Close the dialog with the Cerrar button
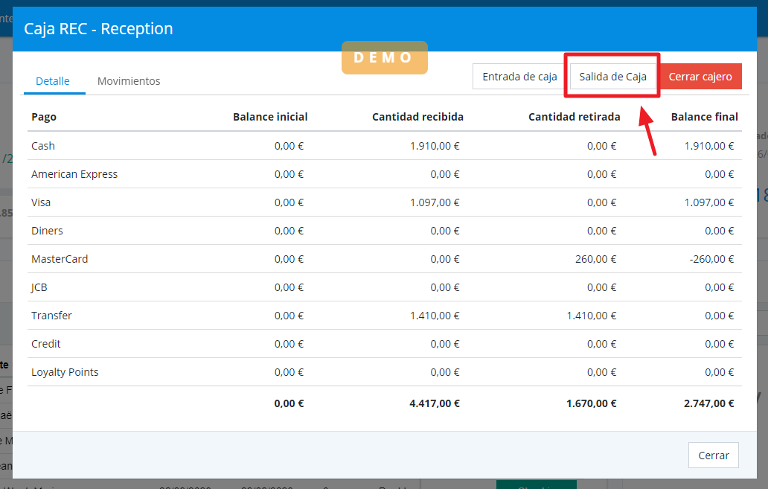The width and height of the screenshot is (768, 489). click(713, 456)
